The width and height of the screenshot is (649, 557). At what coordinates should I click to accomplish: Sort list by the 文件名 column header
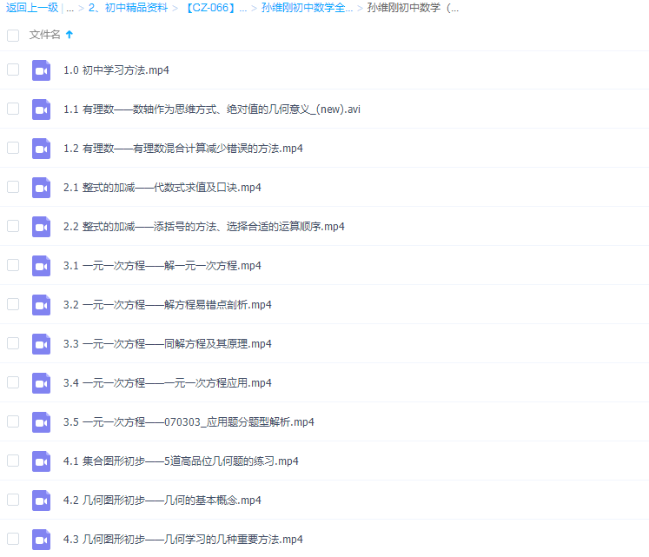tap(45, 35)
